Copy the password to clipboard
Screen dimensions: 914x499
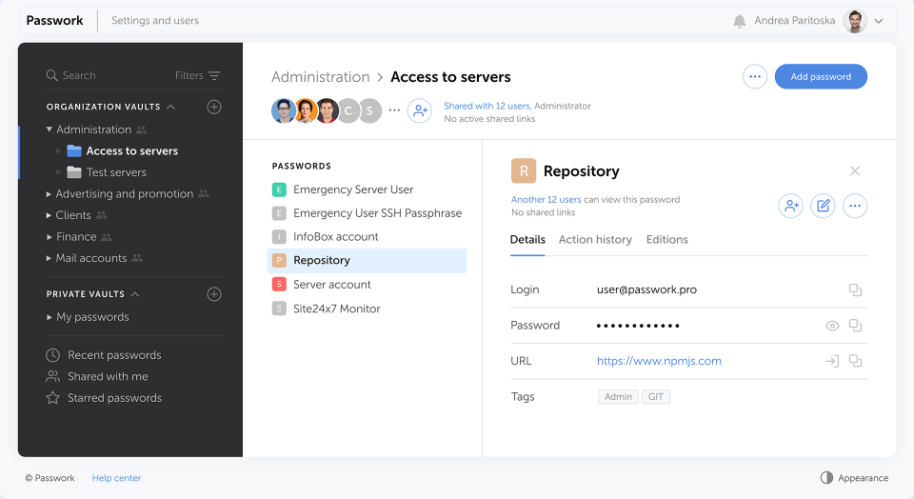[x=855, y=326]
